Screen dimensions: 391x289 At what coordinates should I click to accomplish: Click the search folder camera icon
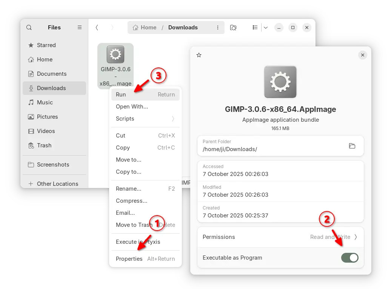pos(233,28)
